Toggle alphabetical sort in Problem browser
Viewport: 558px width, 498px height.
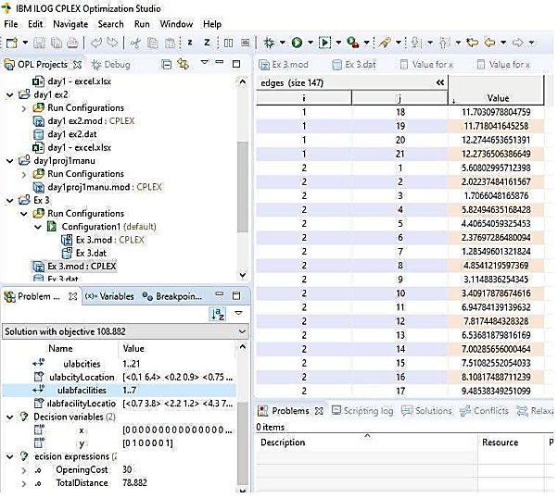point(220,315)
